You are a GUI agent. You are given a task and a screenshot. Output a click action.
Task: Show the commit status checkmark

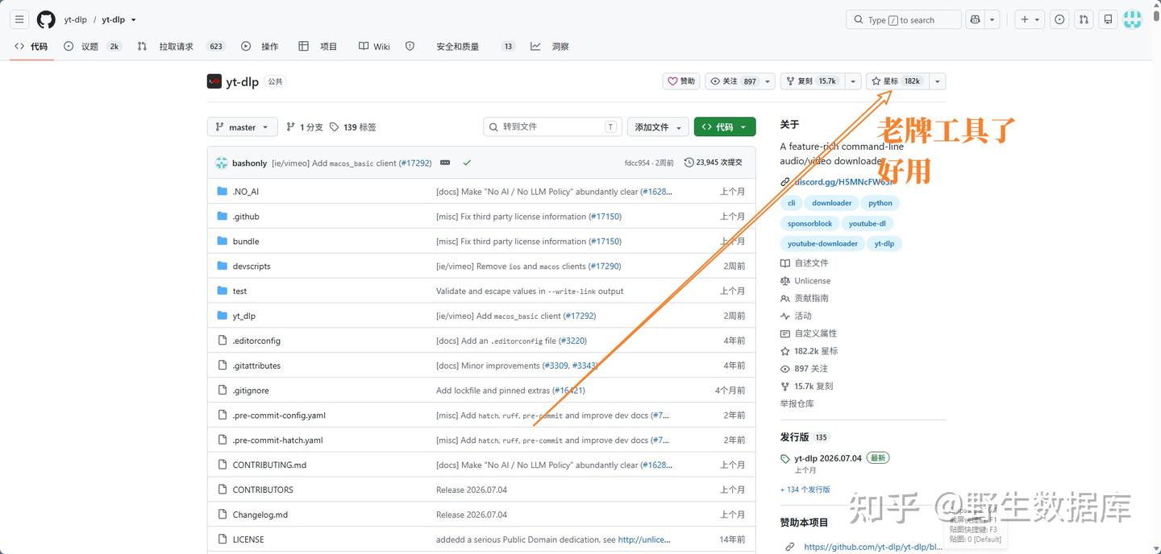click(x=467, y=163)
